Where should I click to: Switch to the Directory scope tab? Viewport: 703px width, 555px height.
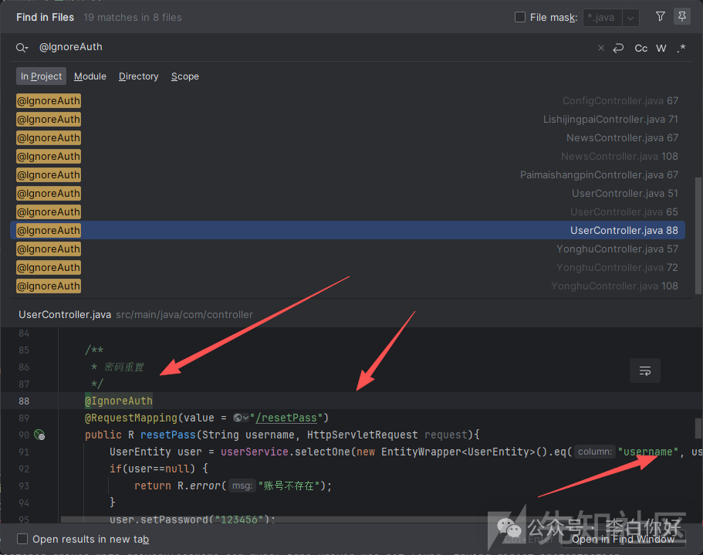139,76
